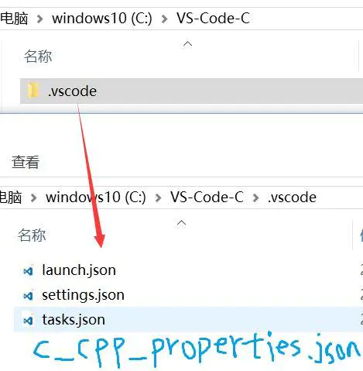Navigate to windows10 (C:) in lower address bar
This screenshot has height=371, width=363.
pos(96,198)
